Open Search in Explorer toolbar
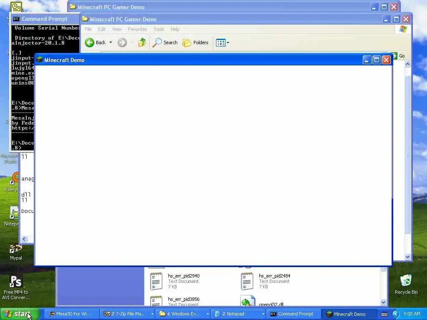Viewport: 427px width, 320px height. click(165, 42)
